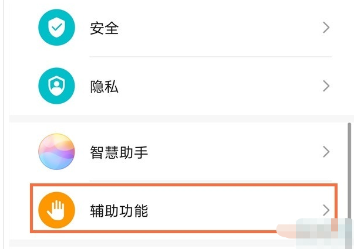Open the 隐私 settings label
354x249 pixels.
[x=104, y=87]
